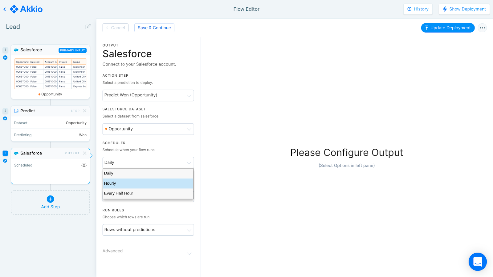The width and height of the screenshot is (493, 277).
Task: Click the PRIMARY INPUT badge
Action: coord(72,50)
